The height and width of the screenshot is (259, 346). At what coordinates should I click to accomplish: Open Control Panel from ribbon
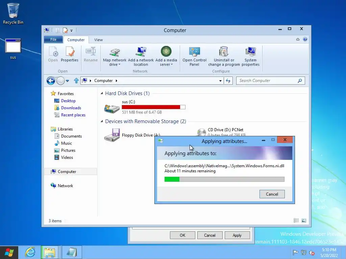194,56
